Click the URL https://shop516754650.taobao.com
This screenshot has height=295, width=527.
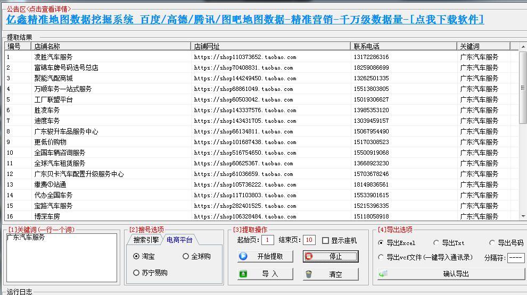click(x=245, y=153)
